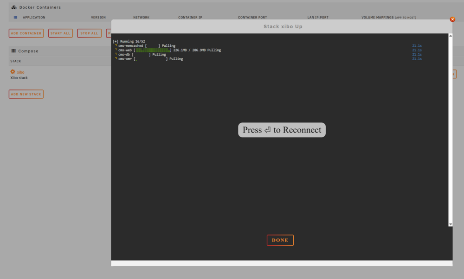Click the cms-xmr Pulling line
The image size is (464, 279).
[x=149, y=59]
